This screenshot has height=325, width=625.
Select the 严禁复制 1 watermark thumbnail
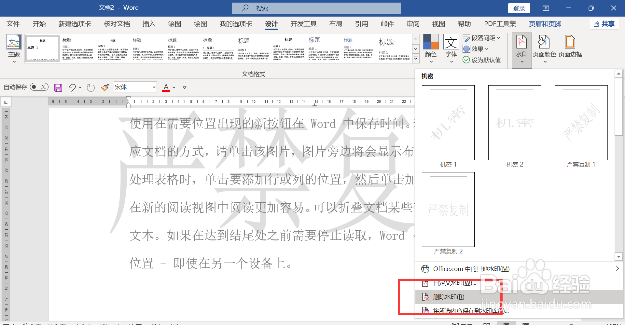pyautogui.click(x=581, y=123)
